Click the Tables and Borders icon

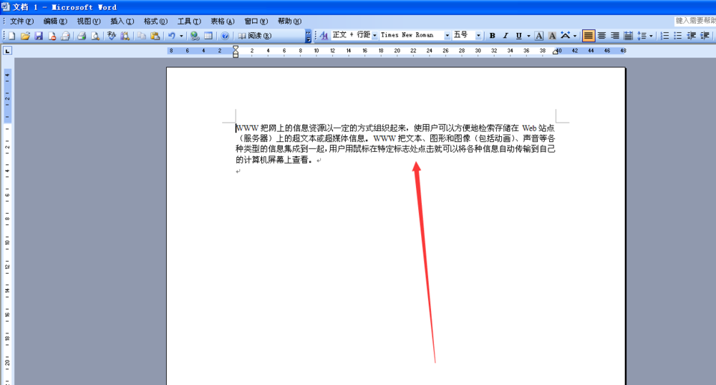(x=208, y=36)
